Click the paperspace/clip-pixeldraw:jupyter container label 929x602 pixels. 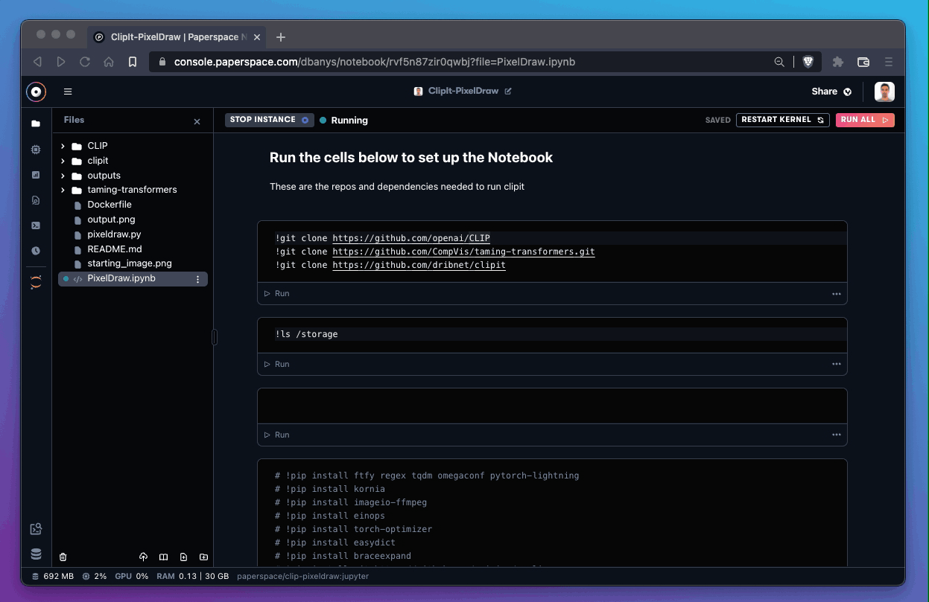coord(302,577)
